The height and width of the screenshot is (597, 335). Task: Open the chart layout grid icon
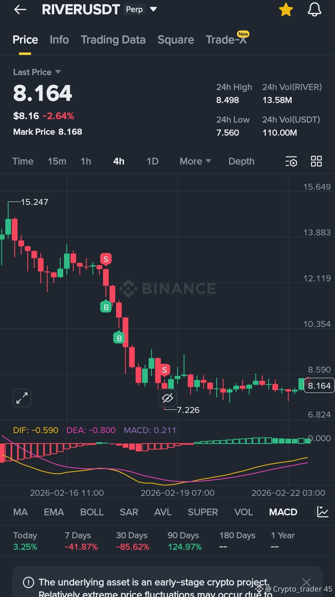click(x=316, y=161)
